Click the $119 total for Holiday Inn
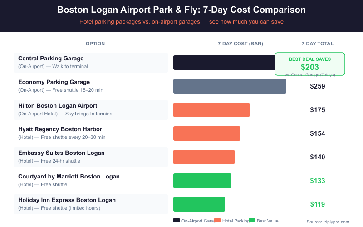This screenshot has height=227, width=363. [318, 204]
